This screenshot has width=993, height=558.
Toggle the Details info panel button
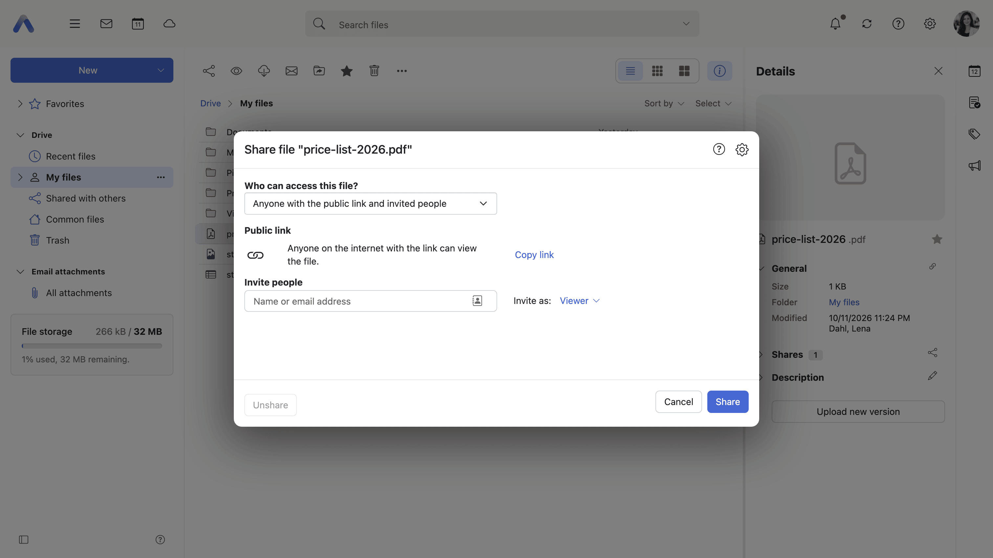click(x=719, y=71)
